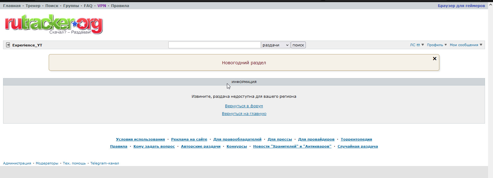Open the ЛС envelope icon
Image resolution: width=493 pixels, height=178 pixels.
[x=418, y=45]
